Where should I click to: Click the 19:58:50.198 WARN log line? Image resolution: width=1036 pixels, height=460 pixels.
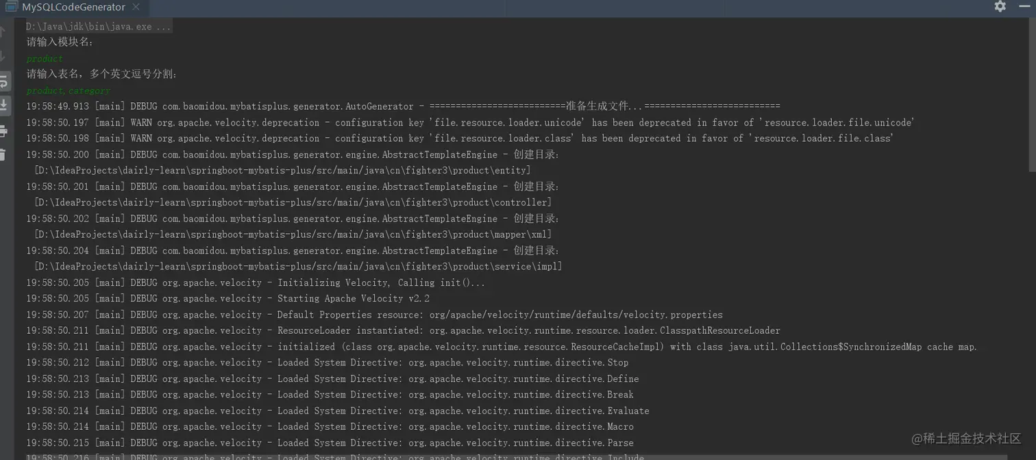(x=460, y=138)
